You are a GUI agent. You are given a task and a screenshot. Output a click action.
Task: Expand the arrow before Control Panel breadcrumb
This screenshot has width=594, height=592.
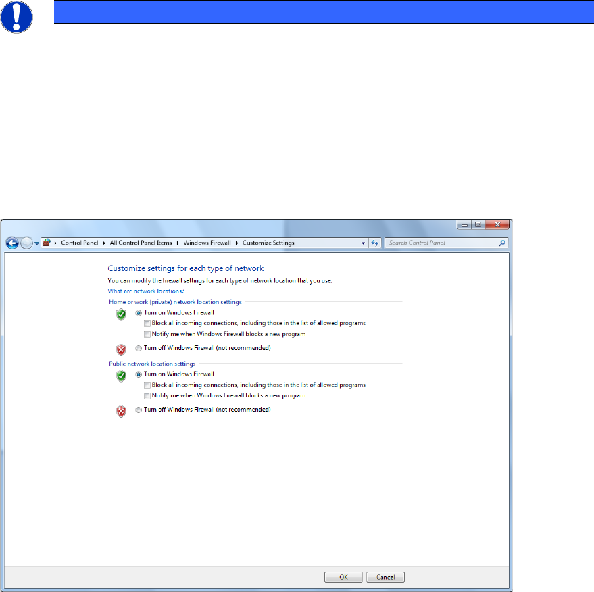tap(55, 243)
